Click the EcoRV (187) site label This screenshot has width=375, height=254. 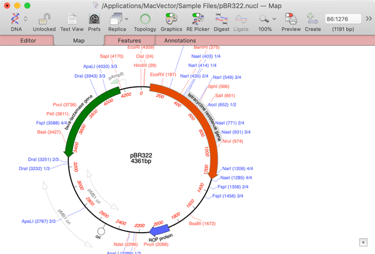tap(163, 74)
